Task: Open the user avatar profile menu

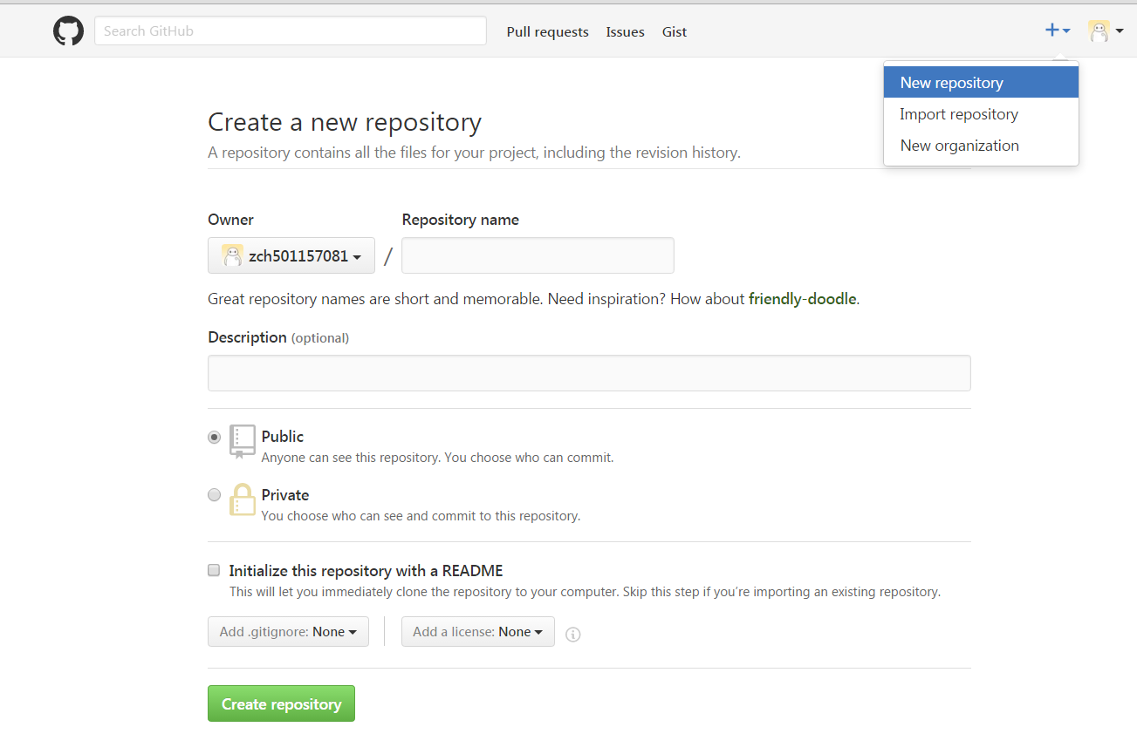Action: [x=1106, y=31]
